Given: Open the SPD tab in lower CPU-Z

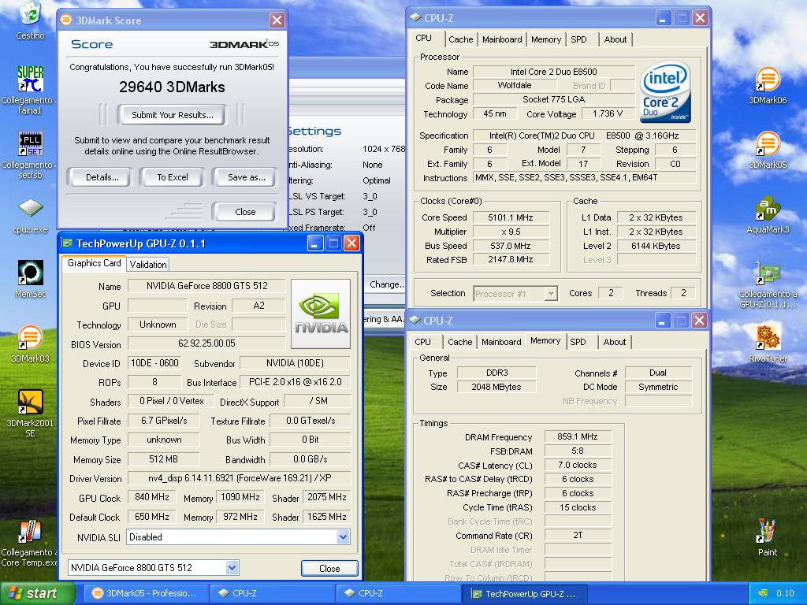Looking at the screenshot, I should coord(578,342).
